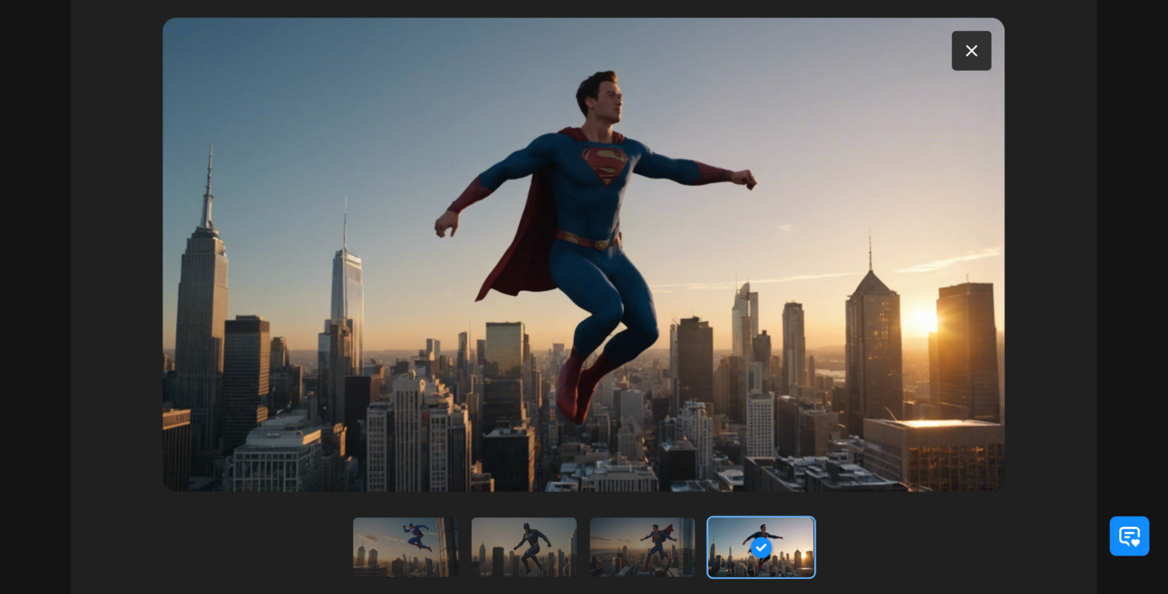Close the image preview with the X button
This screenshot has width=1168, height=594.
click(x=971, y=50)
